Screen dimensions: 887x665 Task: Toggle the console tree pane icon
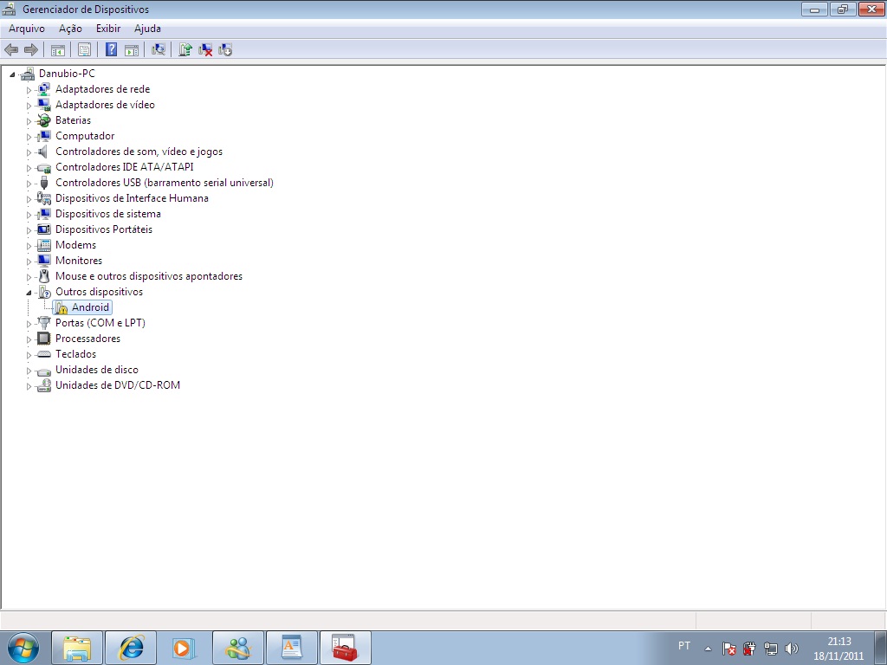click(58, 49)
